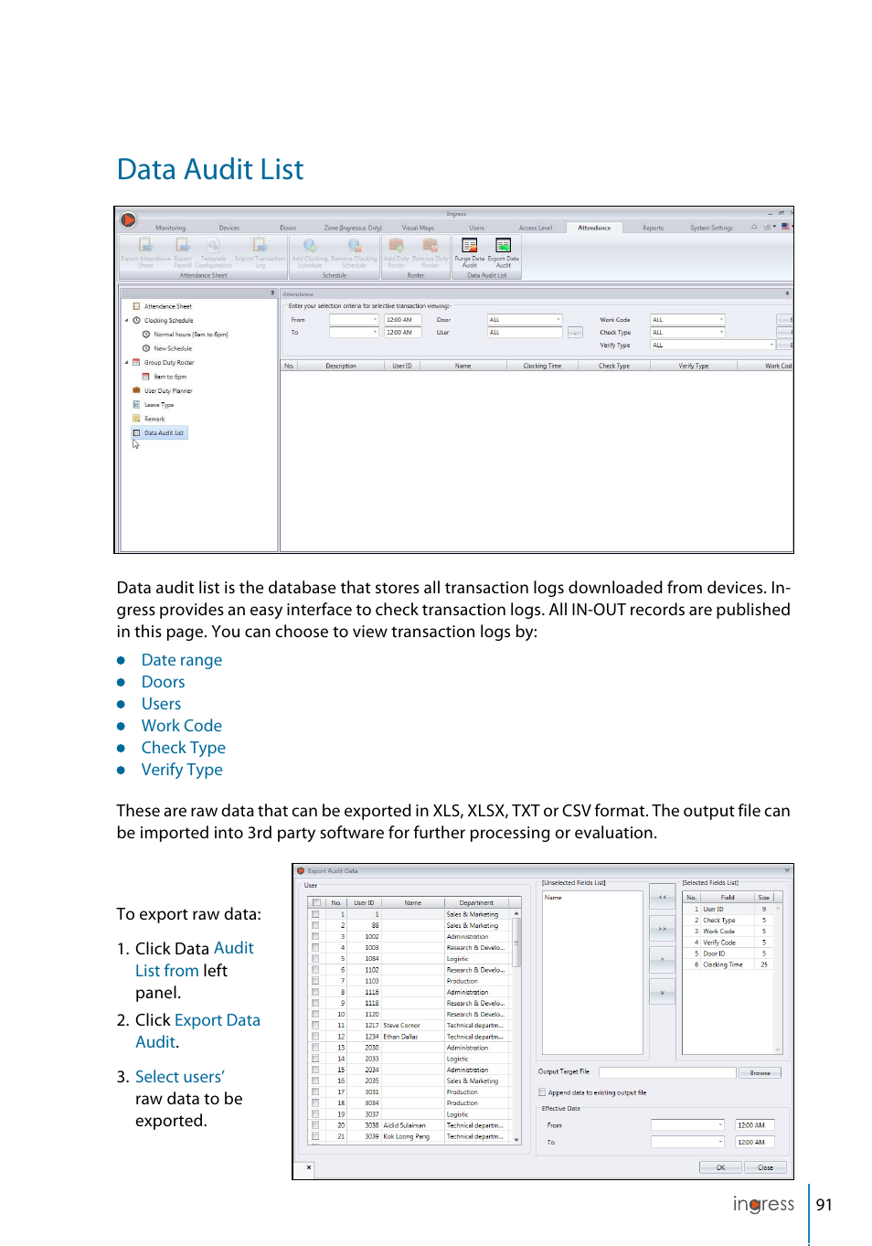This screenshot has height=1246, width=872.
Task: Click the Export Attendance Sheet ribbon icon
Action: (x=145, y=245)
